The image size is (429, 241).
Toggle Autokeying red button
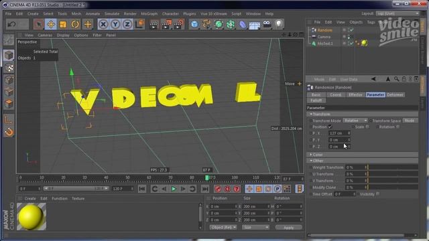pyautogui.click(x=227, y=189)
